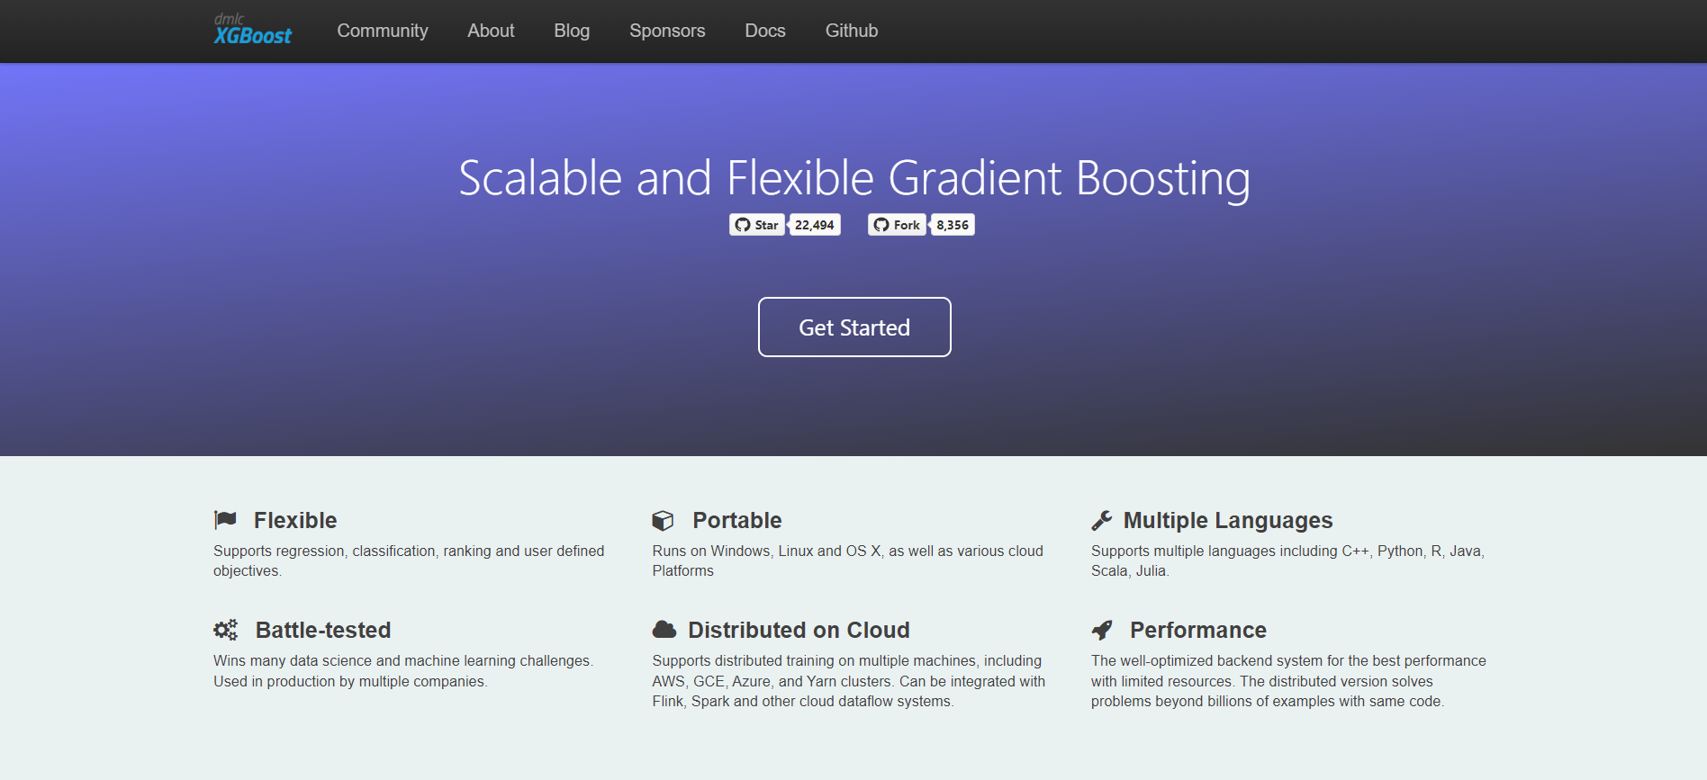Open the Community nav menu item
The image size is (1707, 780).
(383, 31)
